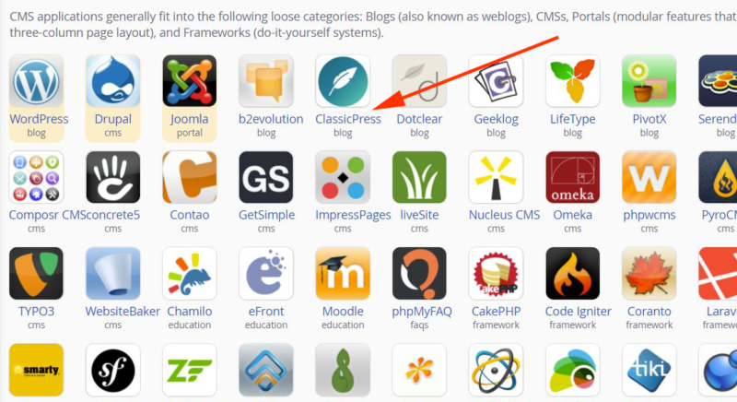Viewport: 737px width, 402px height.
Task: Open the Drupal droplet icon
Action: pyautogui.click(x=112, y=81)
